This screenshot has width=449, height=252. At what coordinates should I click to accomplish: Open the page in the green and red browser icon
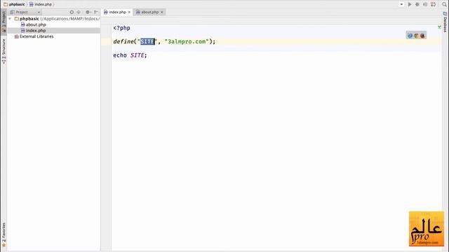[416, 36]
